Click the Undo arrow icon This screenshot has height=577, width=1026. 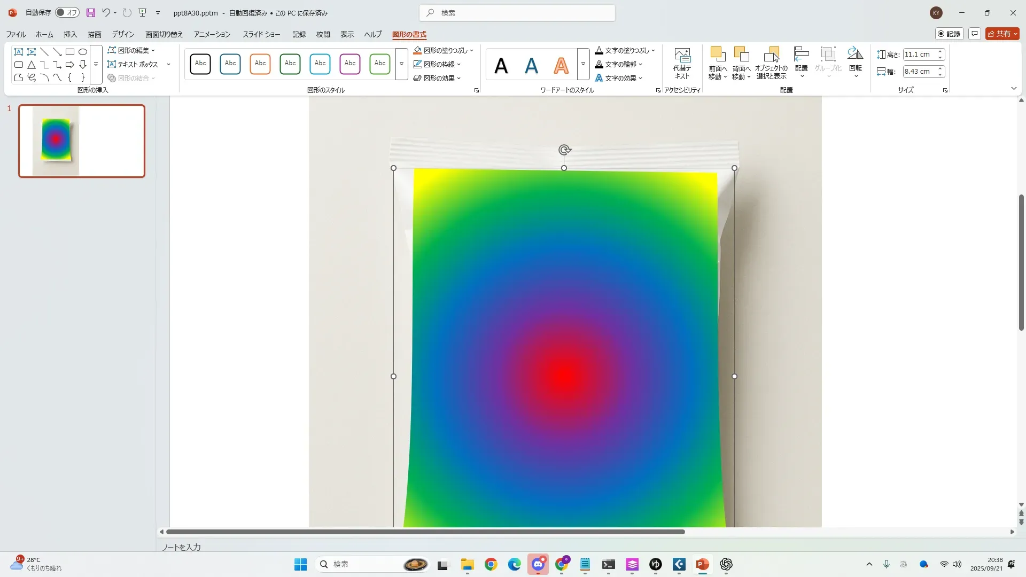tap(106, 13)
